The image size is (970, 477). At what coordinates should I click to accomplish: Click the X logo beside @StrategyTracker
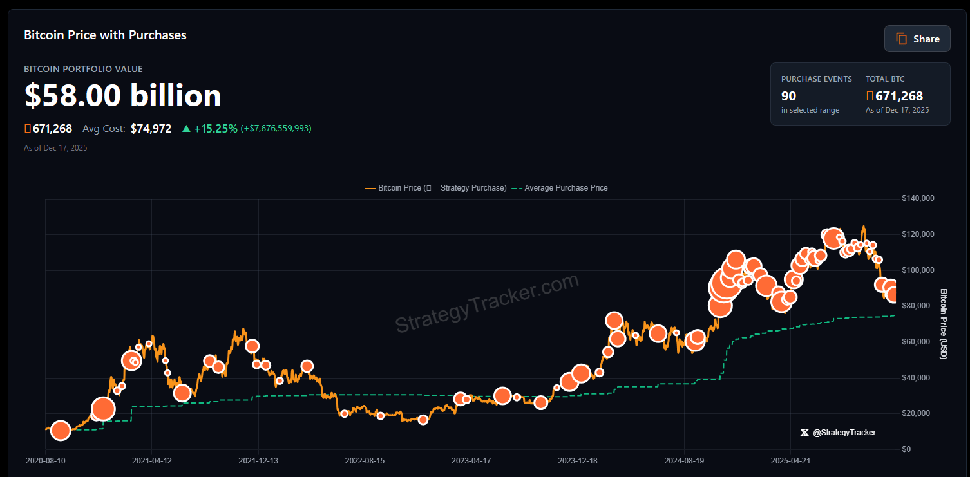(804, 433)
